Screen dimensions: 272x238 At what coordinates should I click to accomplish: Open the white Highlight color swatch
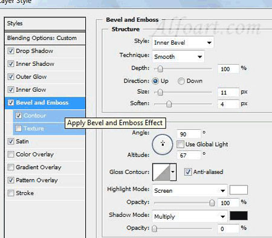(239, 190)
